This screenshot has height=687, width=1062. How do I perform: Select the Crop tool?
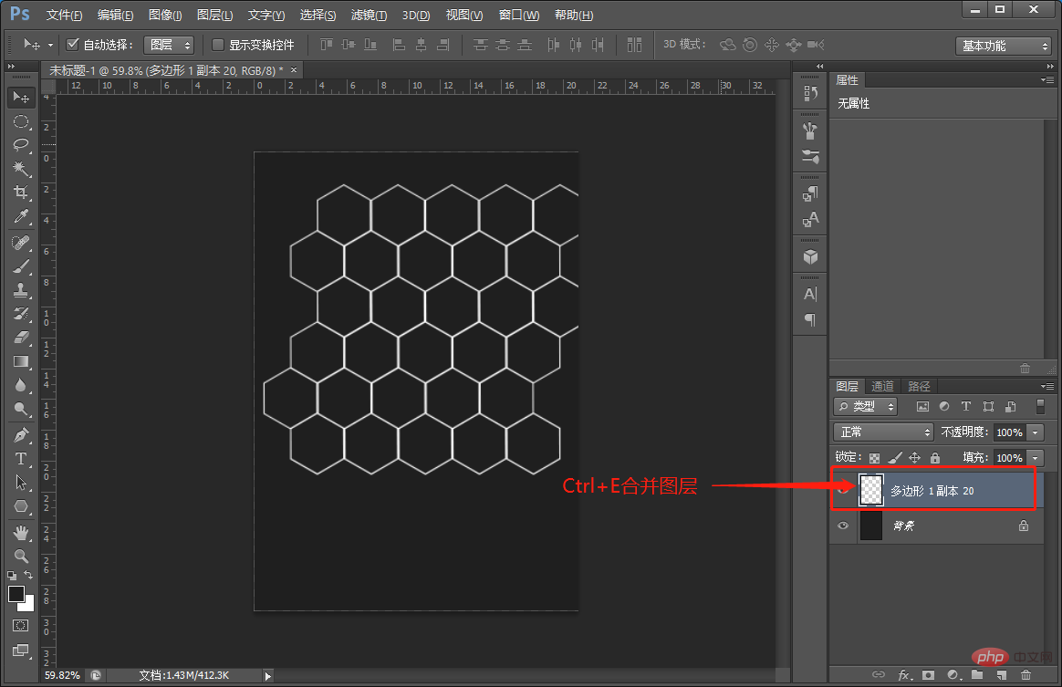click(21, 193)
